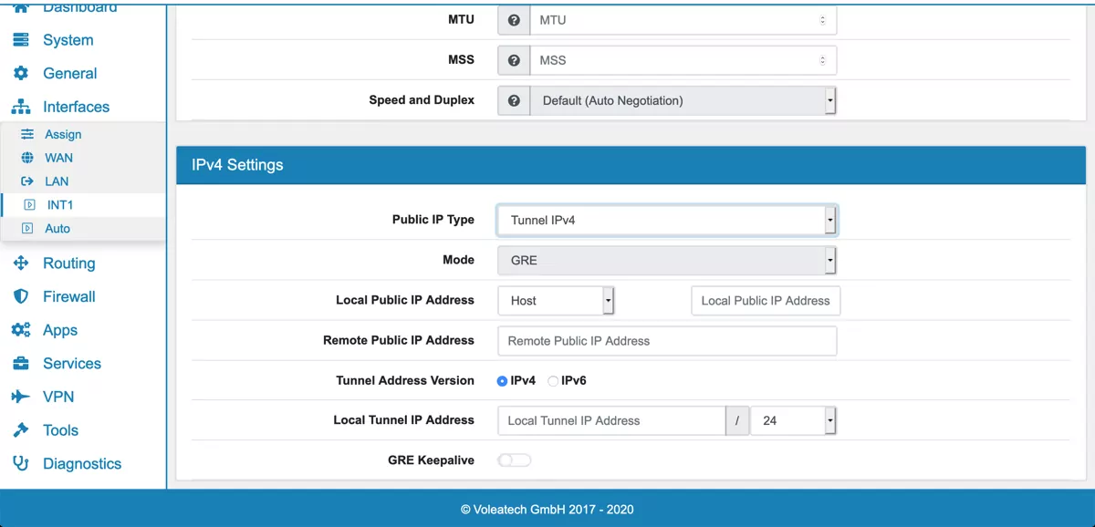Click the Remote Public IP Address field
The height and width of the screenshot is (527, 1095).
[667, 340]
